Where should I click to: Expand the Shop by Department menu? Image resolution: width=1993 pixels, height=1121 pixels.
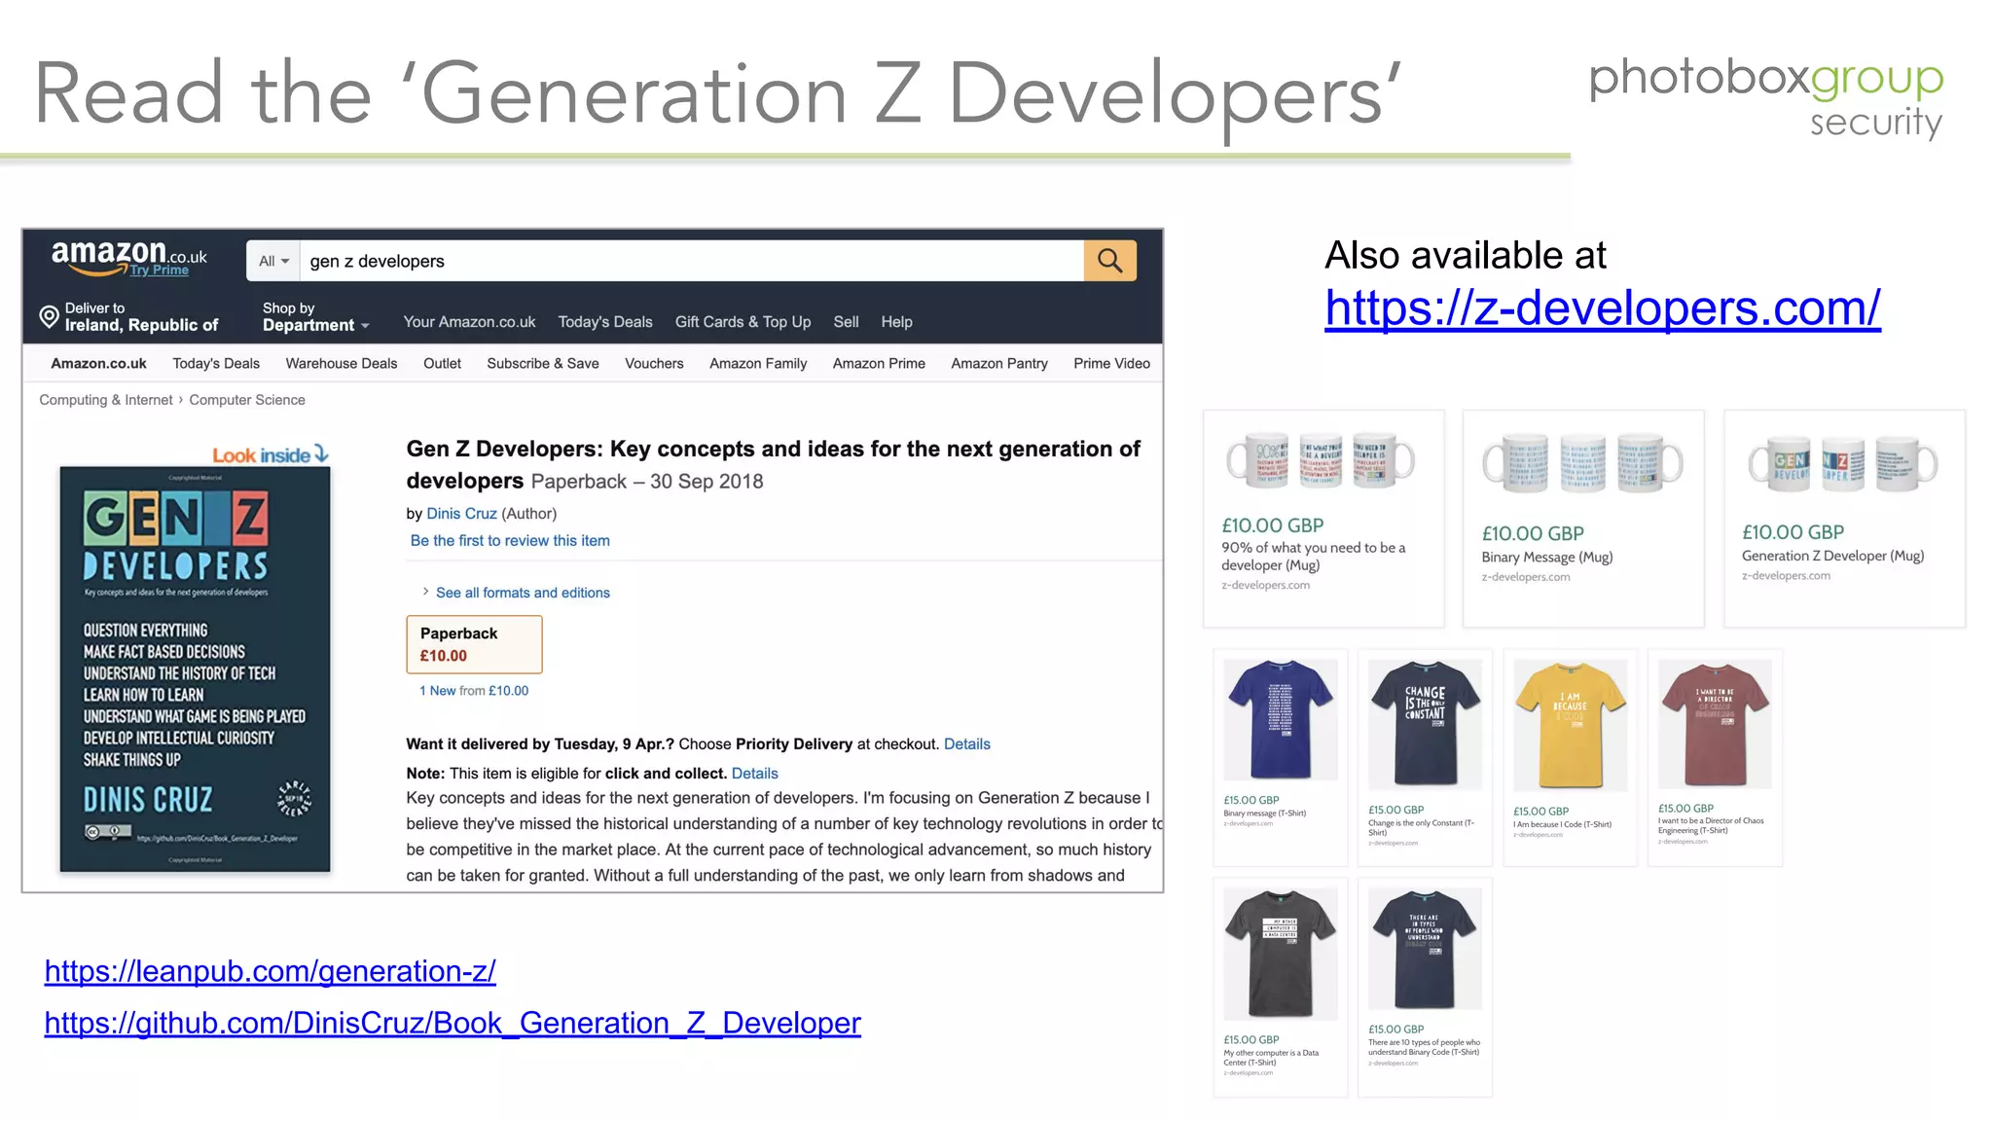point(315,316)
